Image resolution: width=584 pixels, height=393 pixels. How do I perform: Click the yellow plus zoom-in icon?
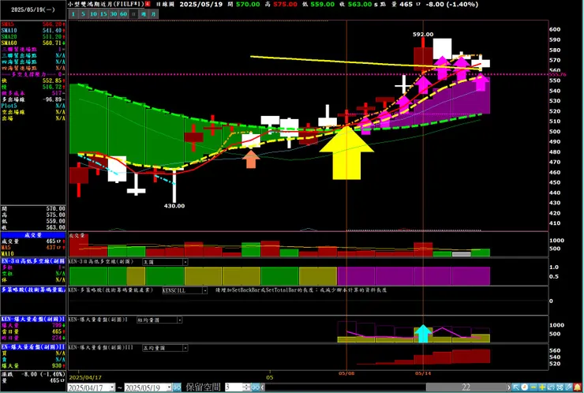coord(542,387)
